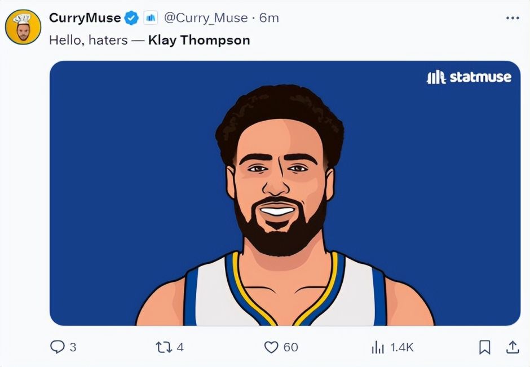Image resolution: width=530 pixels, height=367 pixels.
Task: Click the 6m post timestamp
Action: tap(269, 18)
